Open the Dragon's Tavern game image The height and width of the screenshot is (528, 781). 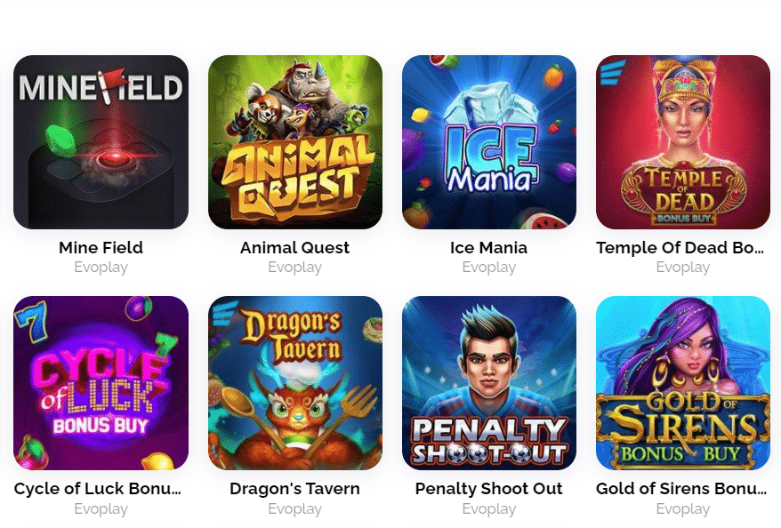pyautogui.click(x=295, y=383)
